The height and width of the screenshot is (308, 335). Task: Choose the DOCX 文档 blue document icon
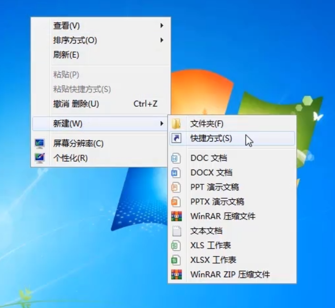[176, 173]
